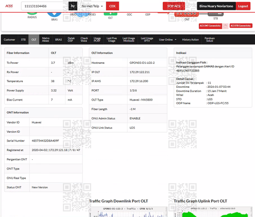Go to the Datek OSP tab
Screen dimensions: 255x217
tap(71, 40)
